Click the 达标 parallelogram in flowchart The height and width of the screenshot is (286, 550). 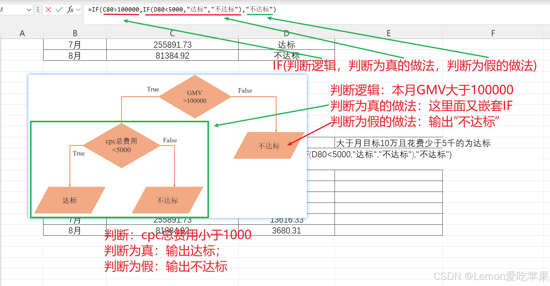pyautogui.click(x=70, y=200)
